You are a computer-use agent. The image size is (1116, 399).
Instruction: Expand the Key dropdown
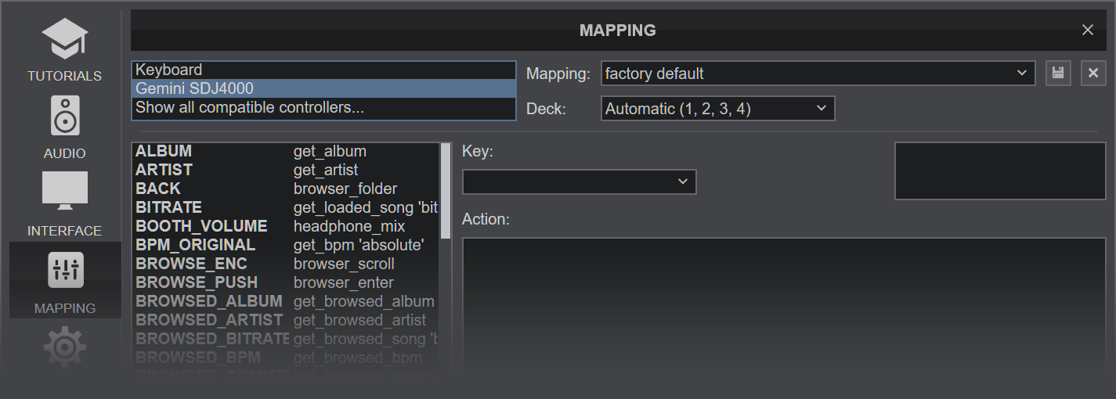click(x=579, y=182)
